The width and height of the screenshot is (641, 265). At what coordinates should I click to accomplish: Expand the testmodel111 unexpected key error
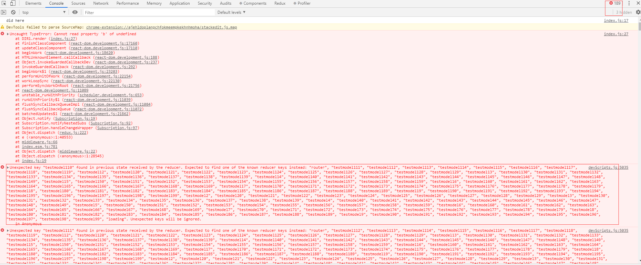point(8,230)
